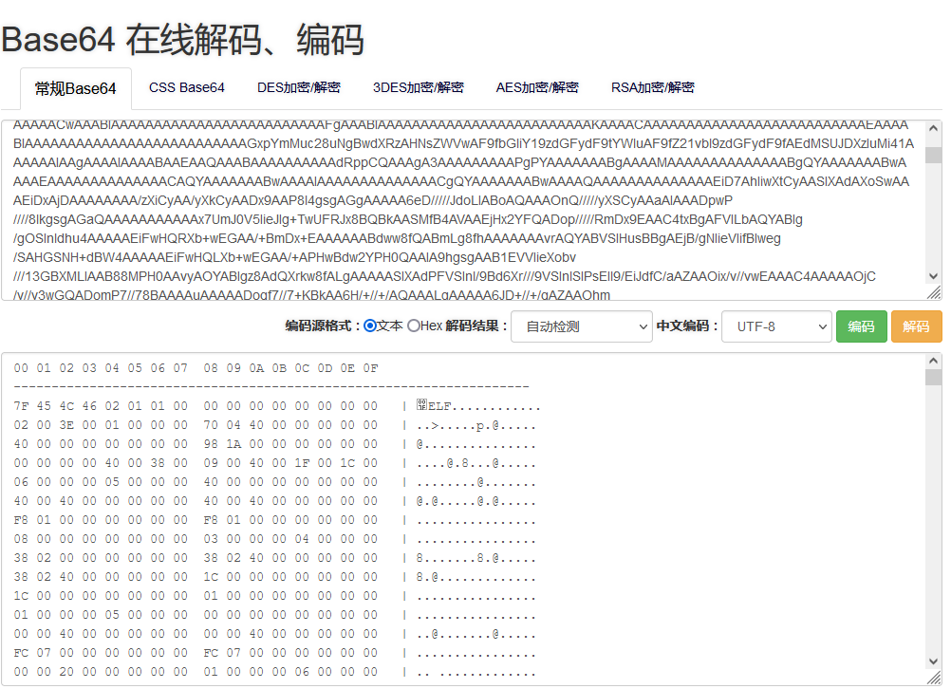The height and width of the screenshot is (689, 951).
Task: Open the DES加密/解密 tab
Action: tap(299, 88)
